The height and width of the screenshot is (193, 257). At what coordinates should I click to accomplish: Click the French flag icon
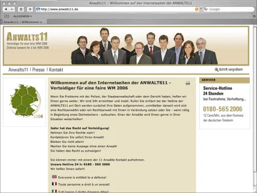54,184
